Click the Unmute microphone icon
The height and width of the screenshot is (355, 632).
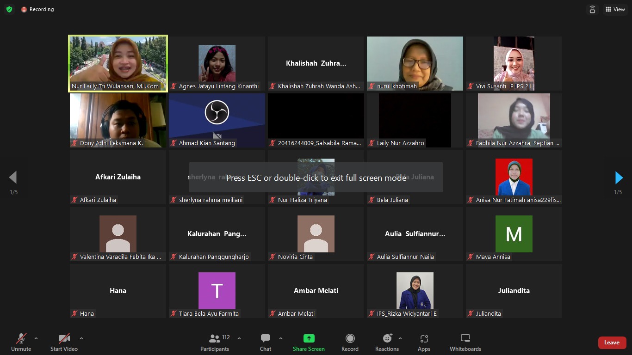pyautogui.click(x=21, y=338)
